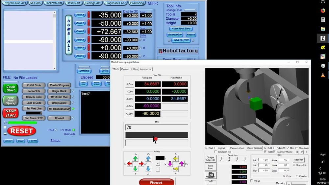Screen dimensions: 329x185
Task: Switch to the Palpage tab
Action: (125, 69)
